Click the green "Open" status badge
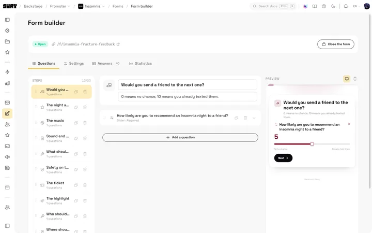Screen dimensions: 372x233 (x=40, y=44)
